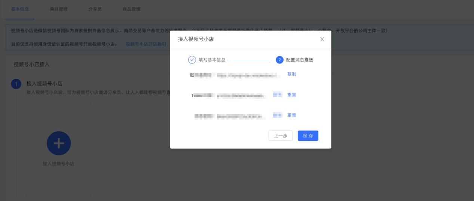Click the 填写基本信息 step label
The height and width of the screenshot is (201, 474).
[x=212, y=60]
